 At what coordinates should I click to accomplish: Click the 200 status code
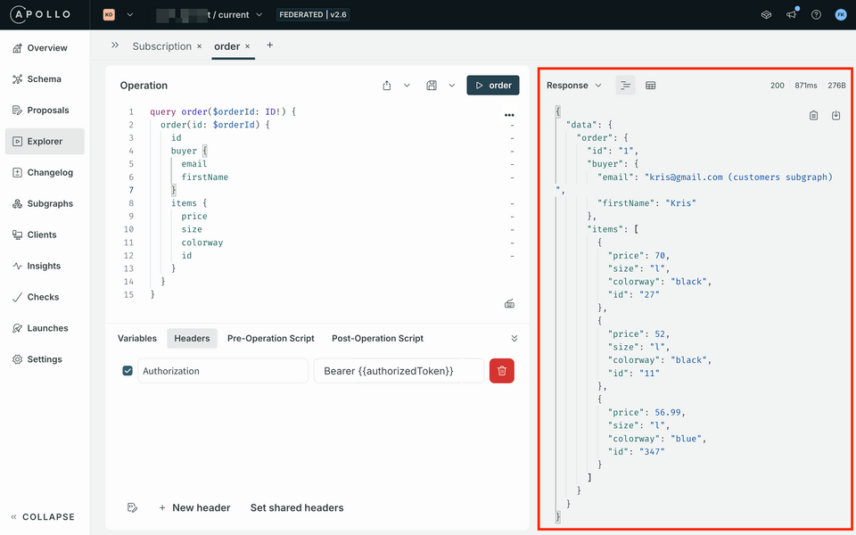[x=778, y=86]
